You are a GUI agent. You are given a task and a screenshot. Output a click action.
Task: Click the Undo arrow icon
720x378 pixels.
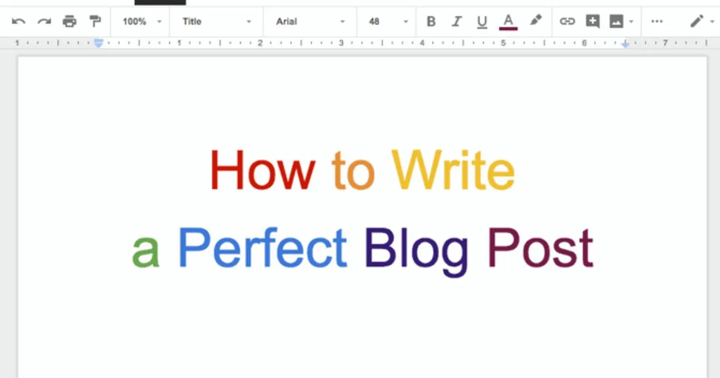(19, 22)
